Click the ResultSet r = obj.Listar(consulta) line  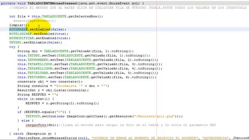point(53,90)
